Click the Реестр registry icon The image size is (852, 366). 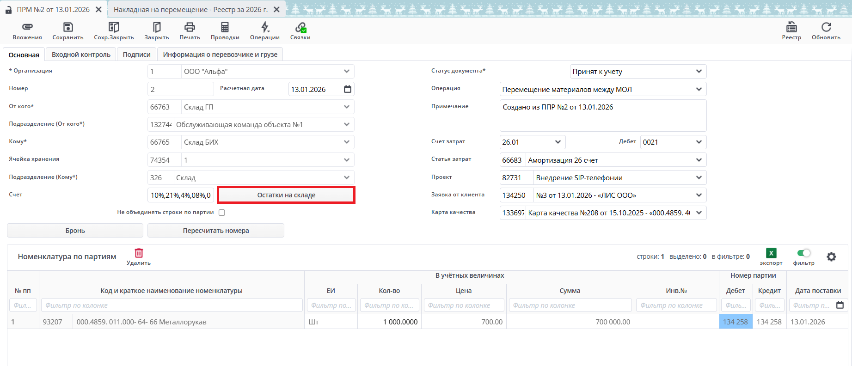[x=791, y=27]
